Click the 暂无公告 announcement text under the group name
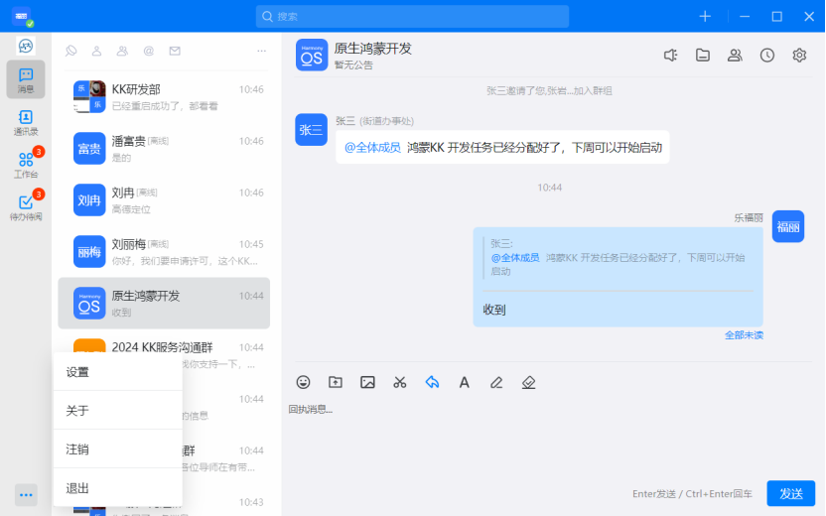This screenshot has height=516, width=826. pyautogui.click(x=353, y=65)
